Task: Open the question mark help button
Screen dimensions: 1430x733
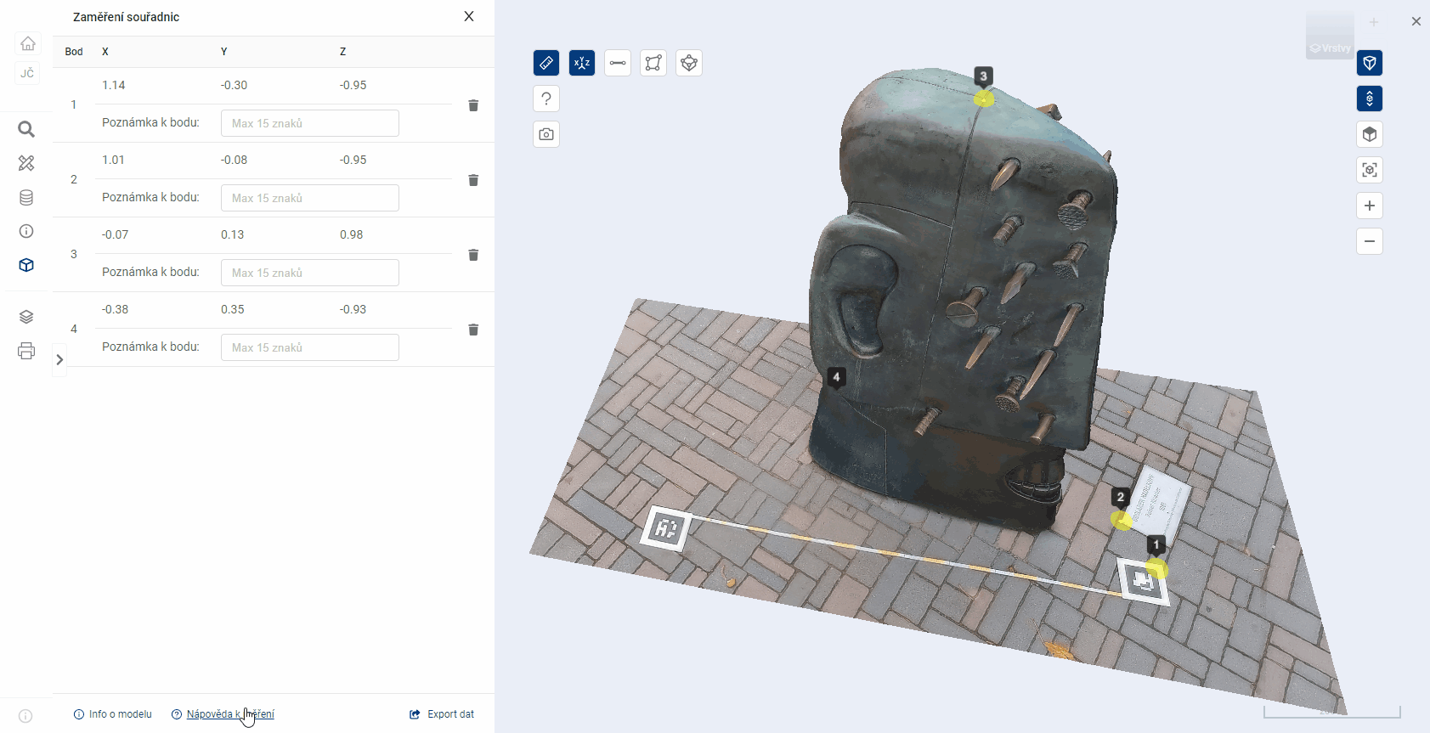Action: point(546,99)
